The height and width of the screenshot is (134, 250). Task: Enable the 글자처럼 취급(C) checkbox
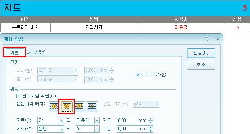tap(19, 96)
